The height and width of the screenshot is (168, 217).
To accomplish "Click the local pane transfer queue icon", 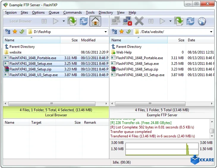I will [72, 21].
